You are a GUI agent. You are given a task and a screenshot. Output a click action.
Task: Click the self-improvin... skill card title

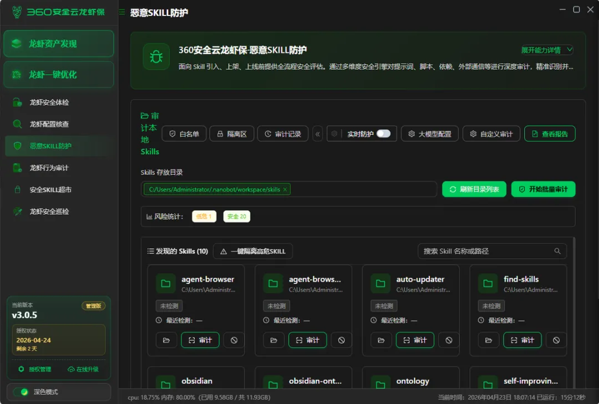[x=531, y=381]
